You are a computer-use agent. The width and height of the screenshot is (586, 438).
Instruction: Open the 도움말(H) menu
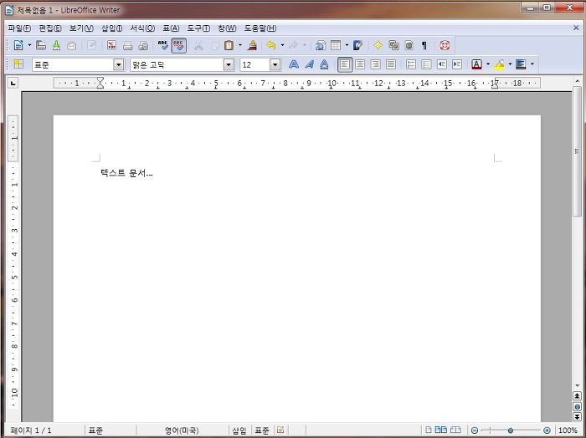[x=260, y=28]
